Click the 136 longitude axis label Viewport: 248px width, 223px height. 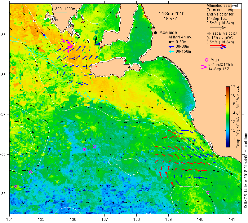point(73,220)
